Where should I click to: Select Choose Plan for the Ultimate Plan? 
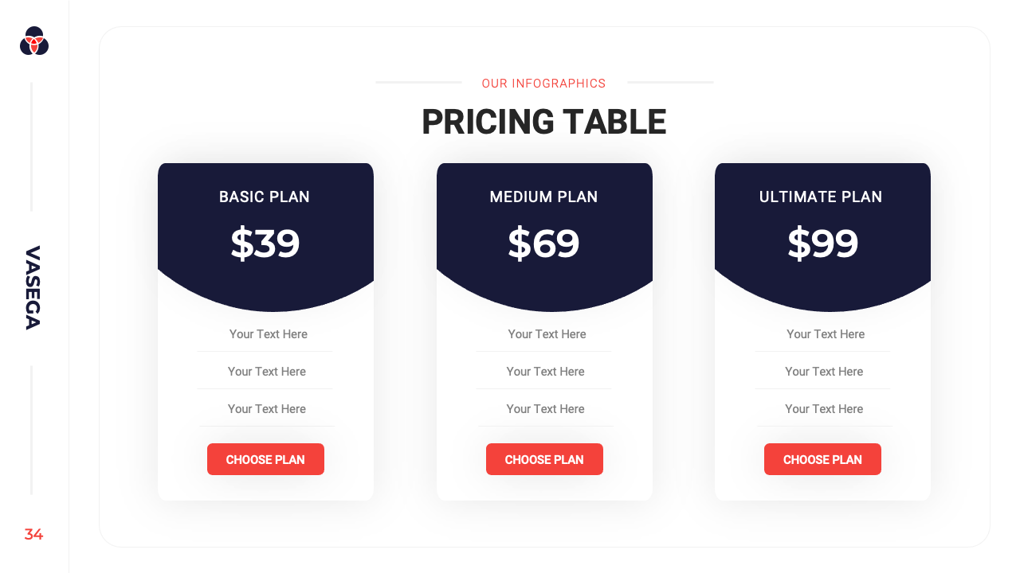tap(822, 459)
